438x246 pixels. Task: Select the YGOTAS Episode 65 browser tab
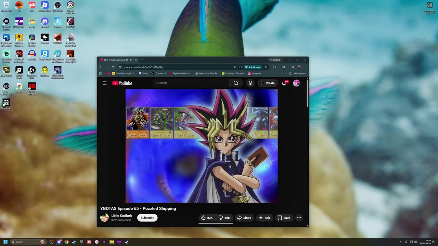pos(118,60)
